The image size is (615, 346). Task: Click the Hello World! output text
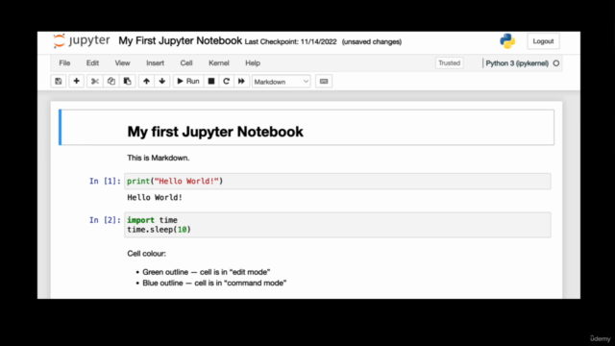point(155,197)
